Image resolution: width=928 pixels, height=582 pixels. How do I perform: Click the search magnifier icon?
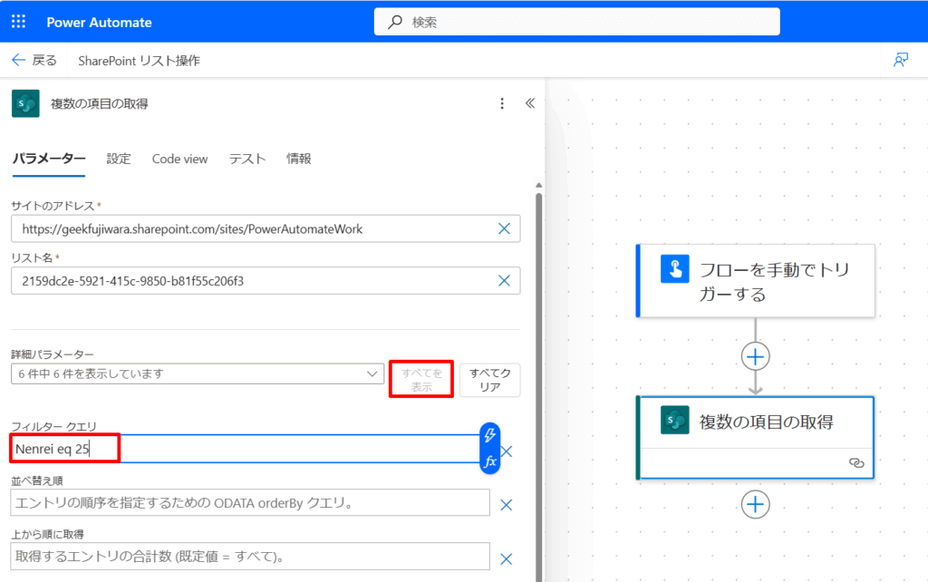[395, 22]
